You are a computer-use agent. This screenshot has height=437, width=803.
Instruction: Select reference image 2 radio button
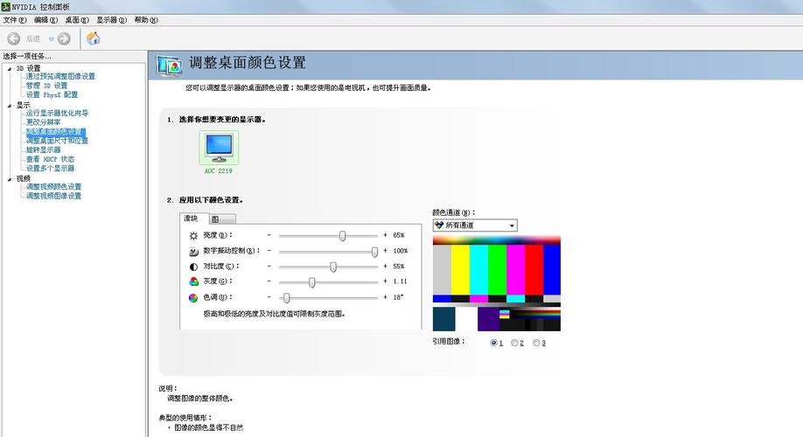pyautogui.click(x=514, y=343)
